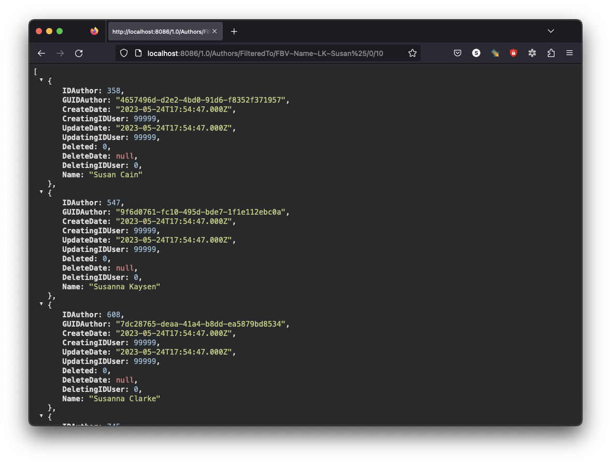The width and height of the screenshot is (611, 464).
Task: Open the Firefox application hamburger menu
Action: (x=570, y=53)
